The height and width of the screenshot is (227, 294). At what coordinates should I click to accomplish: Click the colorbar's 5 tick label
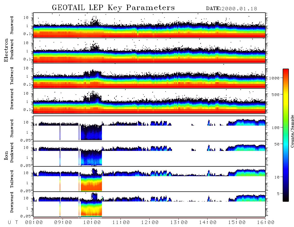pos(278,193)
